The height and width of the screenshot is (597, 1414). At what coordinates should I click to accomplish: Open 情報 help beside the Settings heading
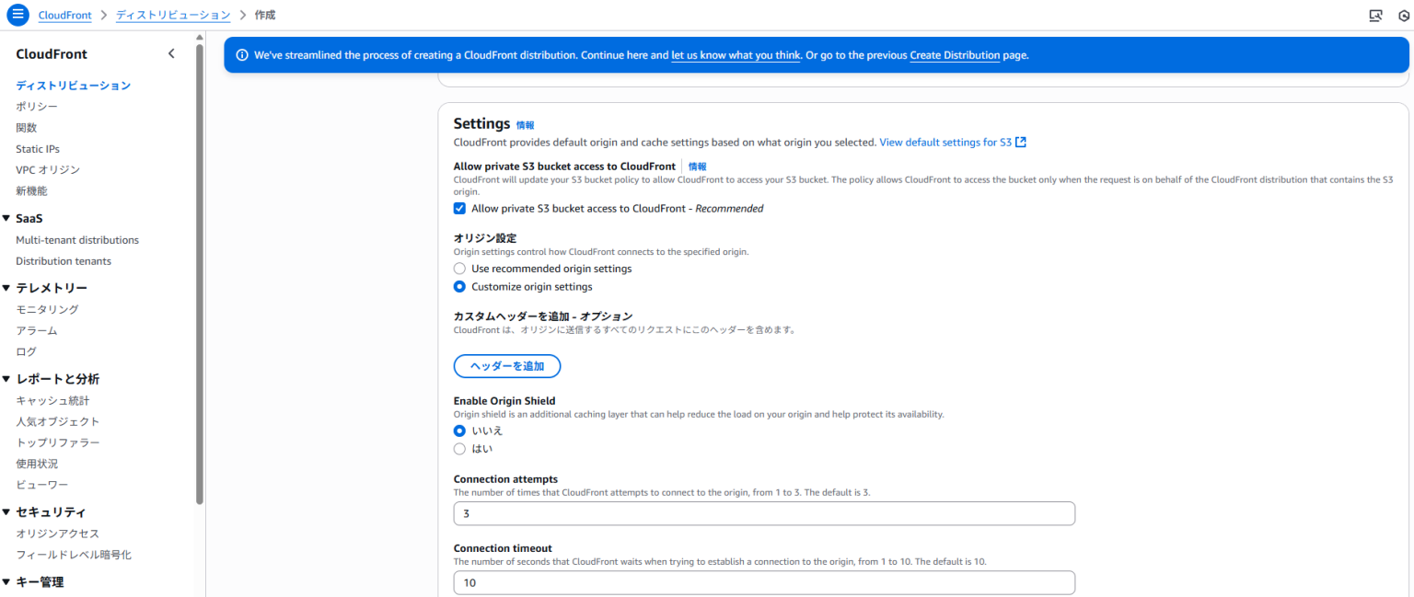coord(525,124)
